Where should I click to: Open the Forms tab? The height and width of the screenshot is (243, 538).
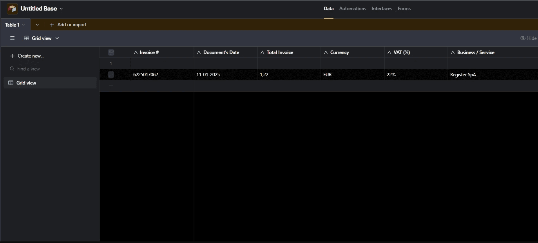click(x=404, y=9)
